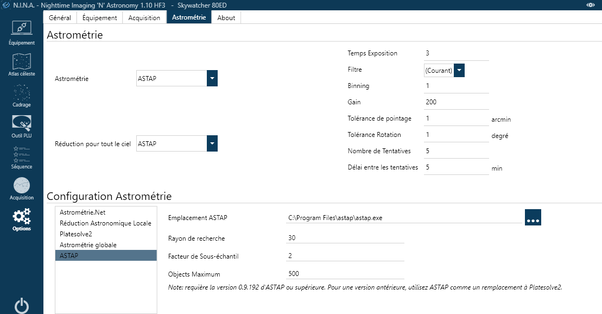
Task: Switch to the Général tab
Action: (60, 17)
